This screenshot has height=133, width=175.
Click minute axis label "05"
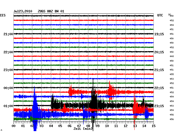pyautogui.click(x=60, y=126)
